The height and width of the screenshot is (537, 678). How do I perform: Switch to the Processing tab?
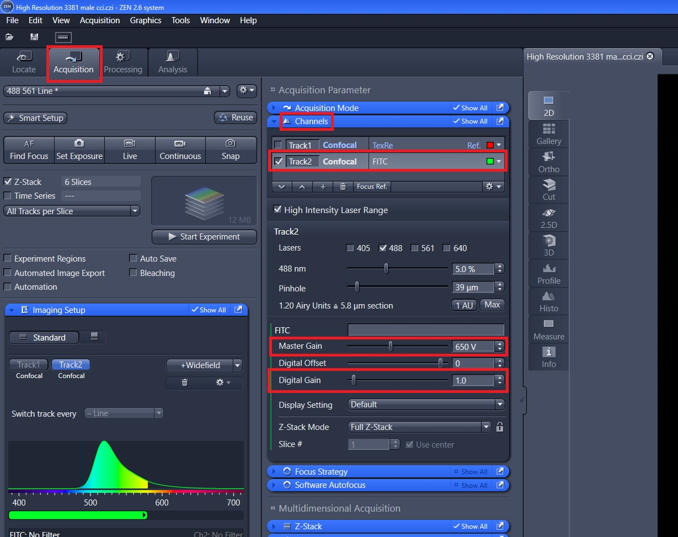coord(122,62)
